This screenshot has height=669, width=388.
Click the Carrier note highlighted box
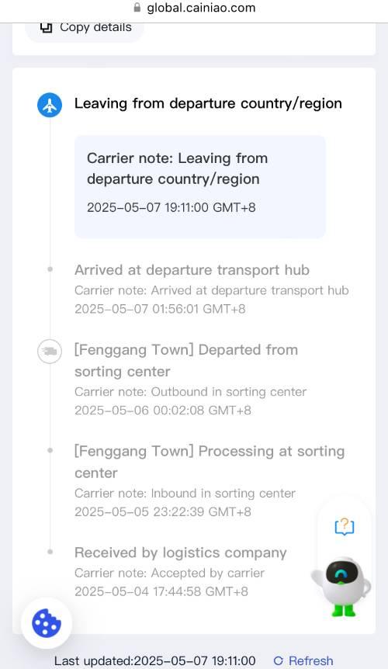[x=200, y=186]
